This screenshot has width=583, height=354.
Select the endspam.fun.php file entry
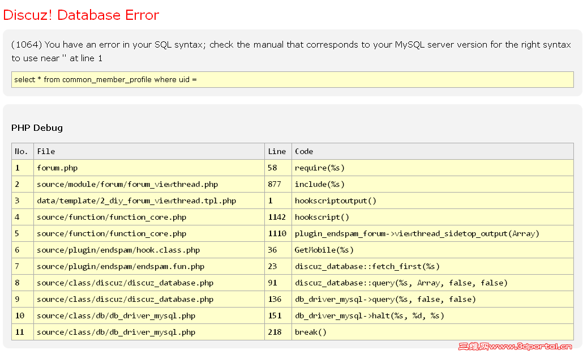121,266
